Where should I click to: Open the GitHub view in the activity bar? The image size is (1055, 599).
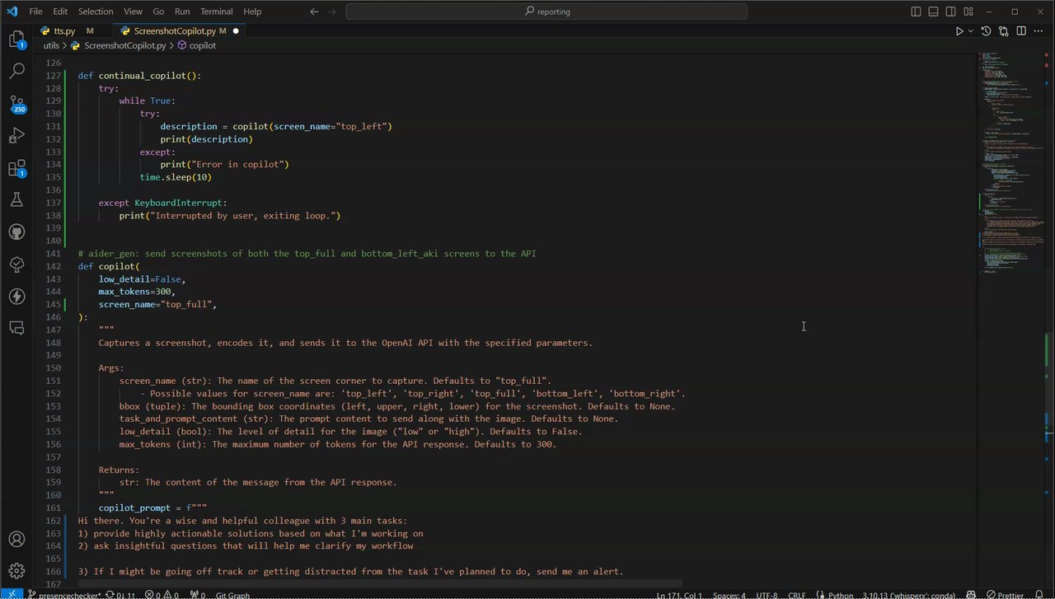click(x=16, y=232)
